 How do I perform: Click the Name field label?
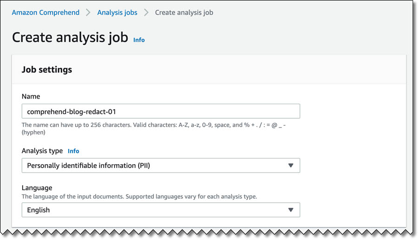[x=31, y=96]
